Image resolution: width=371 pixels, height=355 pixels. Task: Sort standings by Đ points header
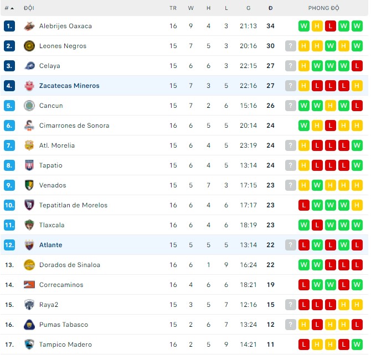(270, 8)
